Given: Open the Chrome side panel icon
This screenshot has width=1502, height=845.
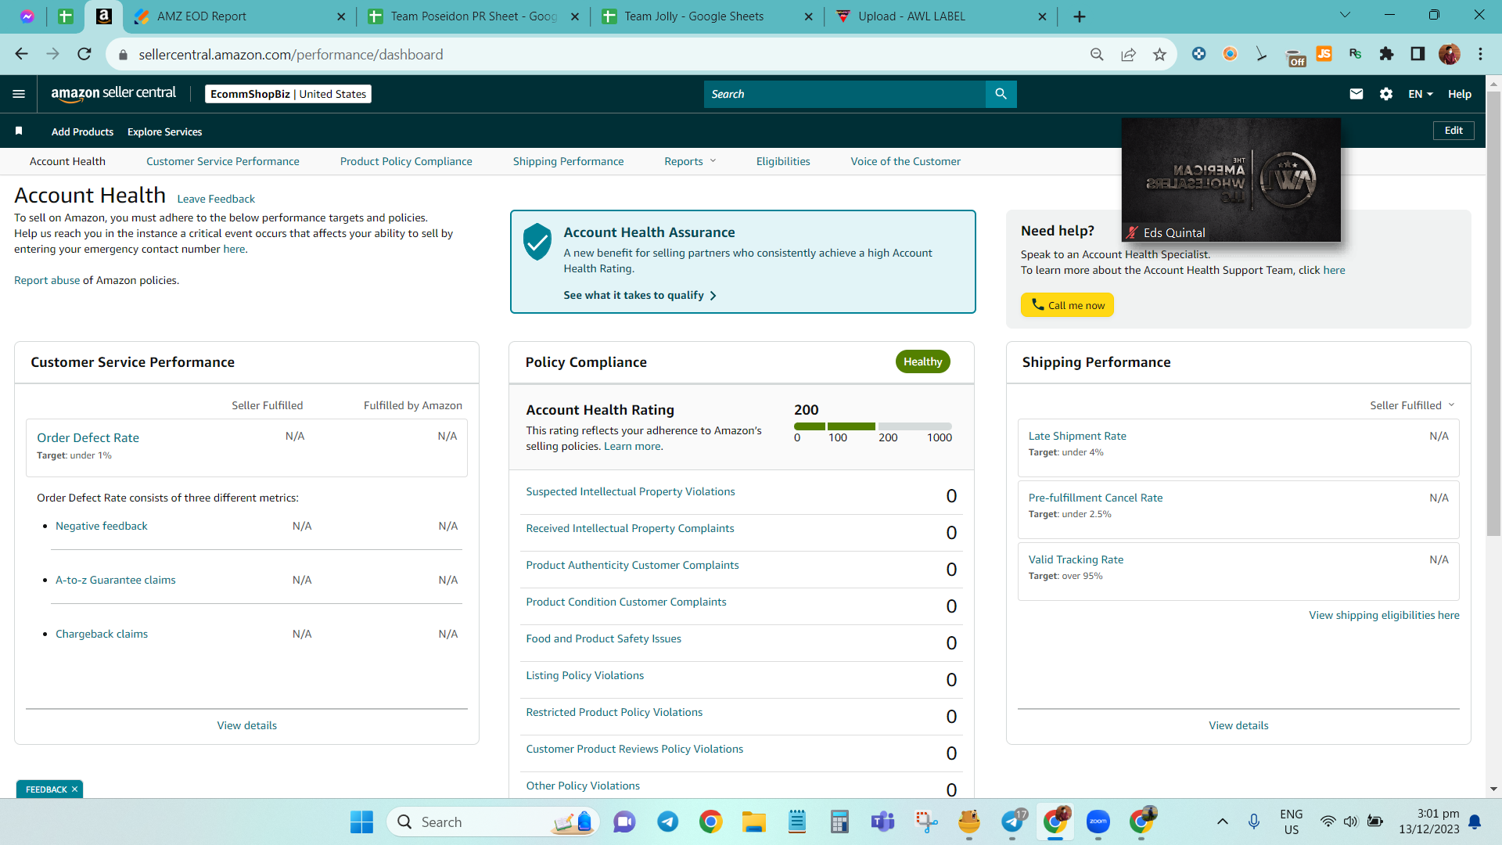Looking at the screenshot, I should coord(1418,54).
